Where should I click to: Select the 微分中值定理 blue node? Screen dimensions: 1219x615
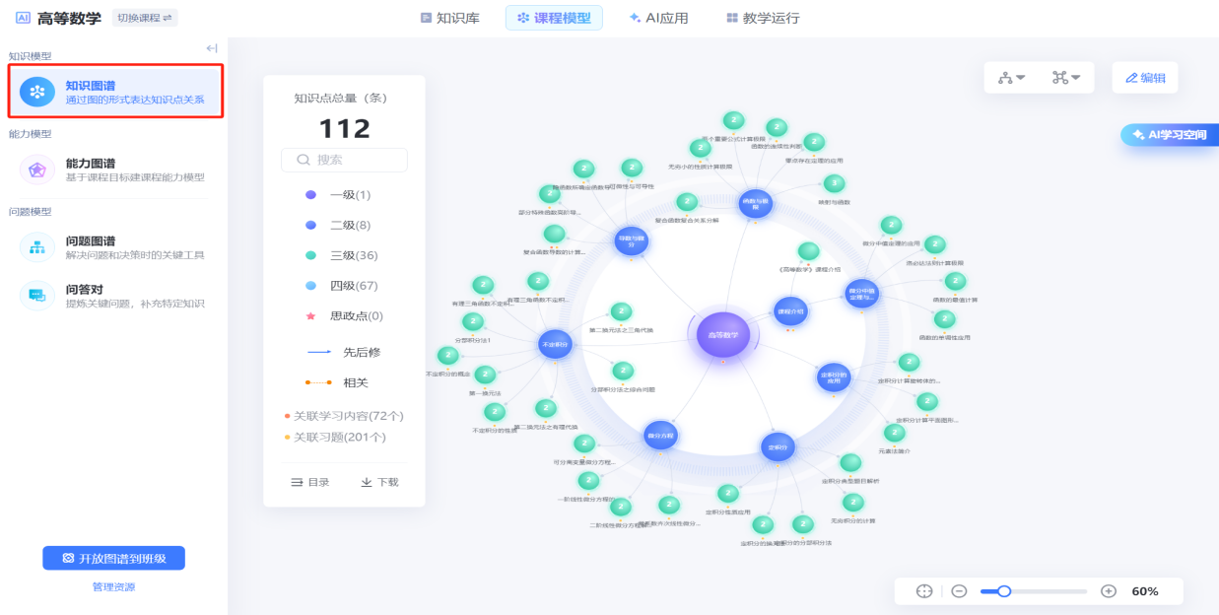(861, 293)
